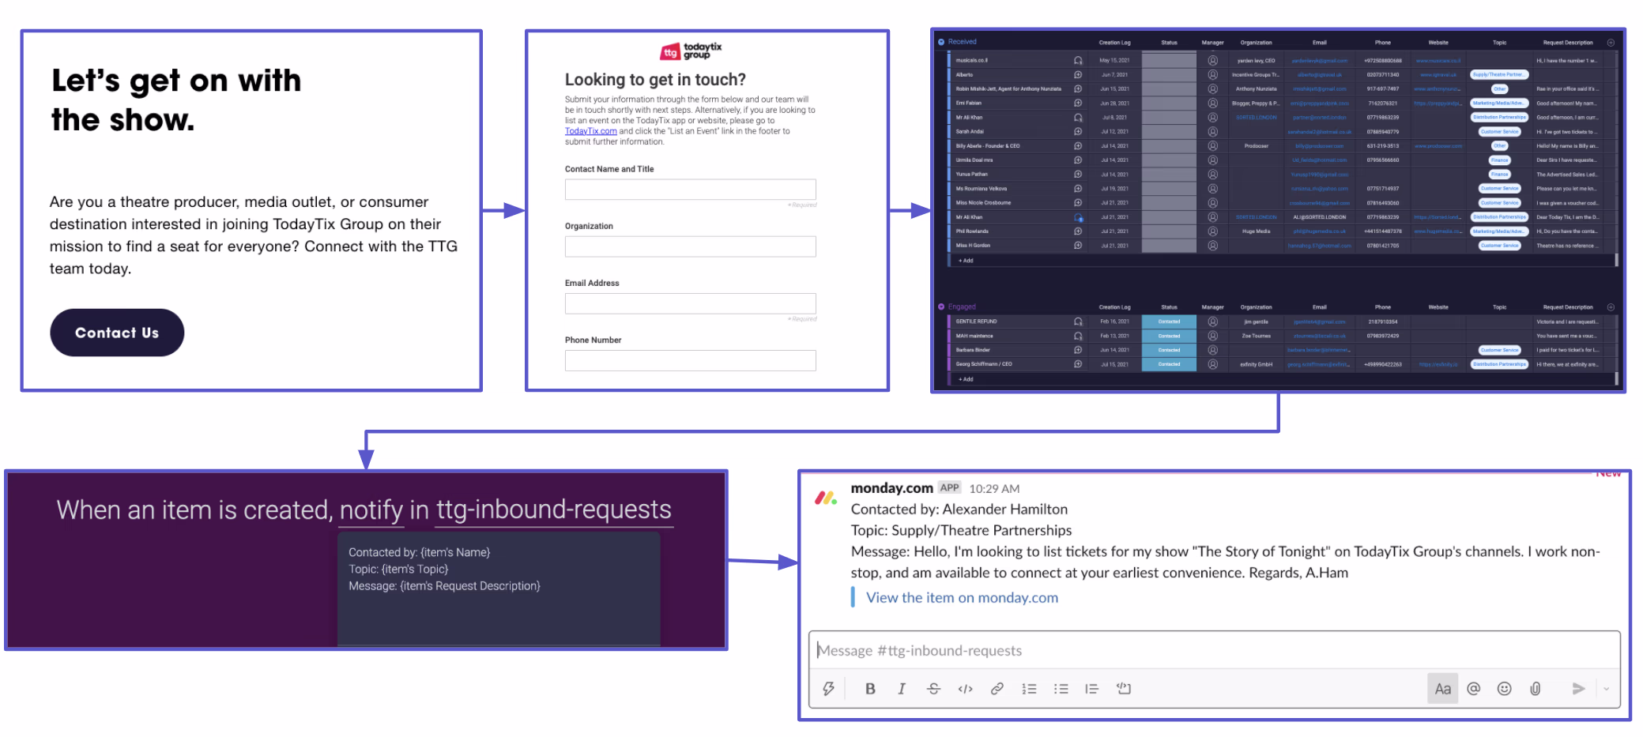Viewport: 1643px width, 737px height.
Task: Toggle italic formatting in Slack composer
Action: pos(902,689)
